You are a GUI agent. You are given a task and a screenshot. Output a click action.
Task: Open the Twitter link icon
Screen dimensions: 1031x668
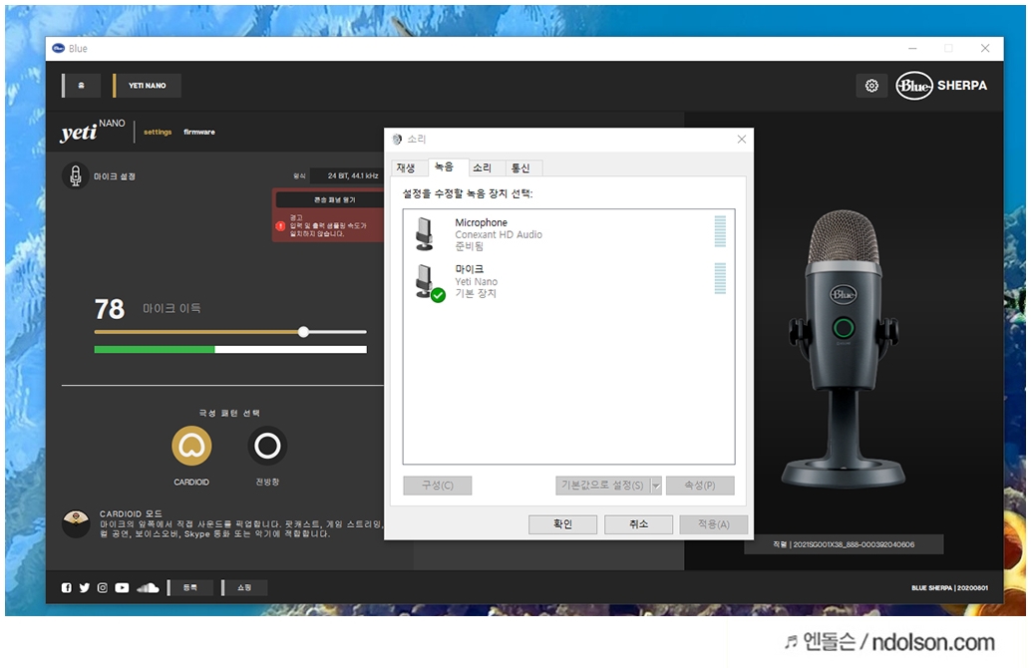84,588
